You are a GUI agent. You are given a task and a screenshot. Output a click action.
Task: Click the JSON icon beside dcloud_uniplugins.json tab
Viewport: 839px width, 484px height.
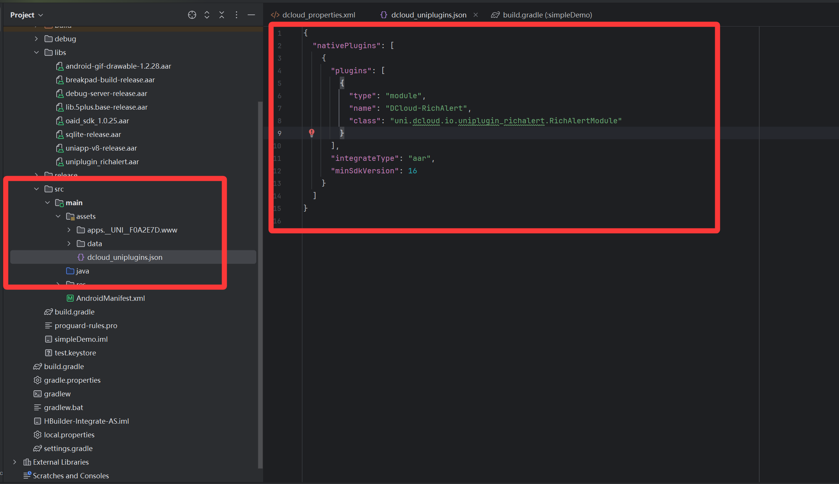(383, 15)
